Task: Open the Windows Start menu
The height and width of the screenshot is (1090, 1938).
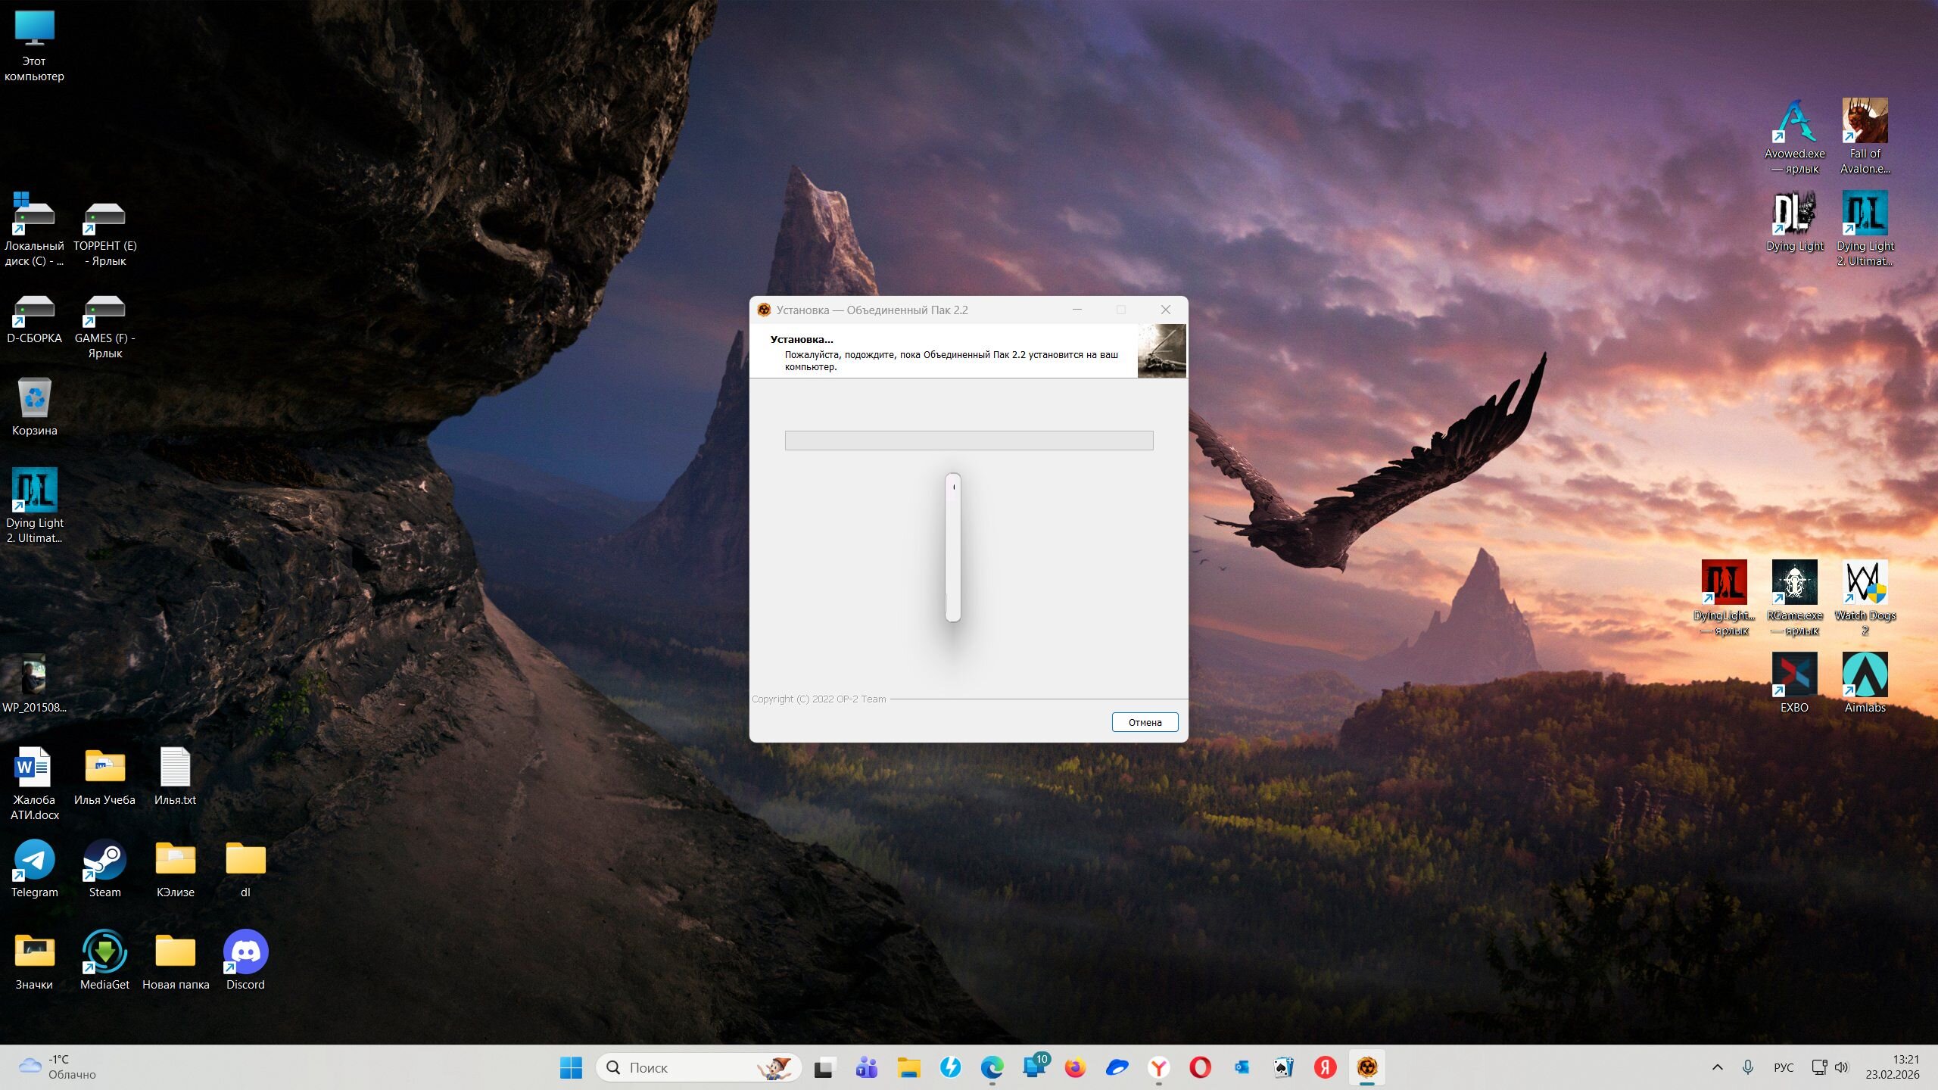Action: click(x=571, y=1067)
